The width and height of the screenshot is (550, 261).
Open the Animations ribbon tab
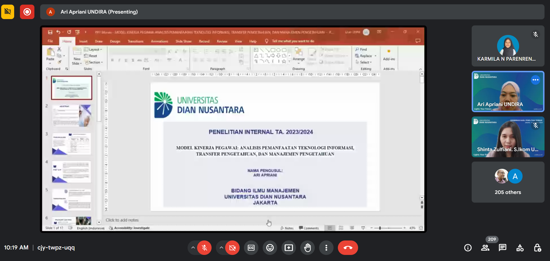tap(160, 41)
